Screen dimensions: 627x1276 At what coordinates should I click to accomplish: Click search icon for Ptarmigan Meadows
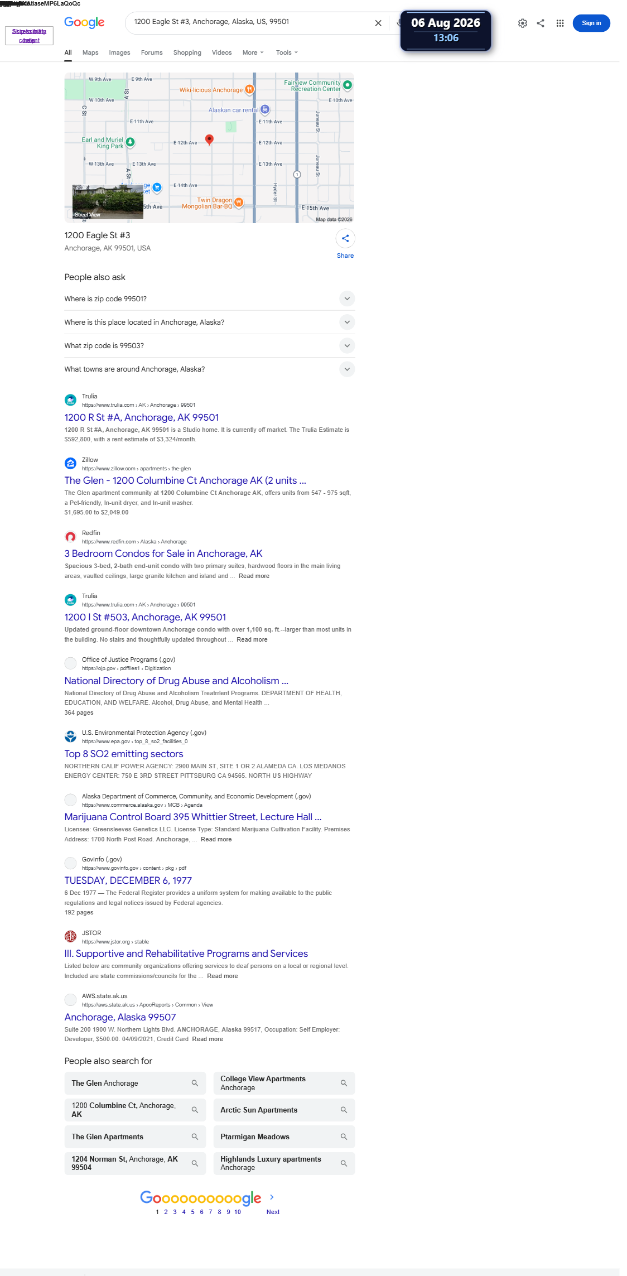pyautogui.click(x=344, y=1137)
